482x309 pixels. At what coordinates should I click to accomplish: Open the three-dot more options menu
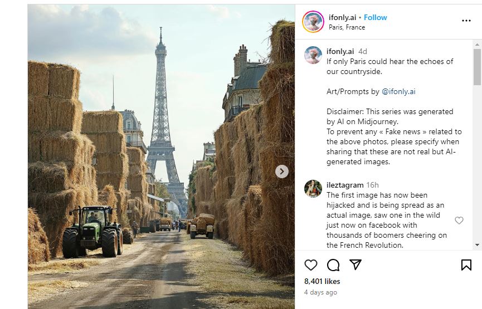click(466, 21)
